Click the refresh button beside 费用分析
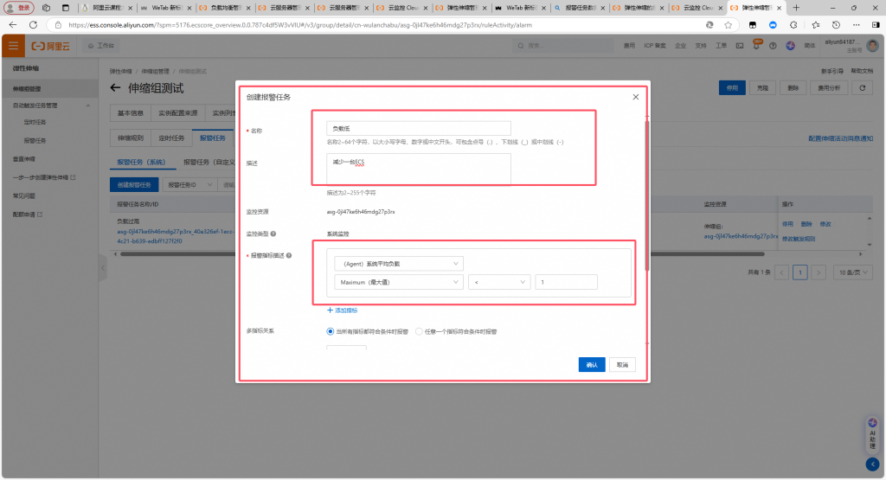886x480 pixels. pyautogui.click(x=861, y=87)
